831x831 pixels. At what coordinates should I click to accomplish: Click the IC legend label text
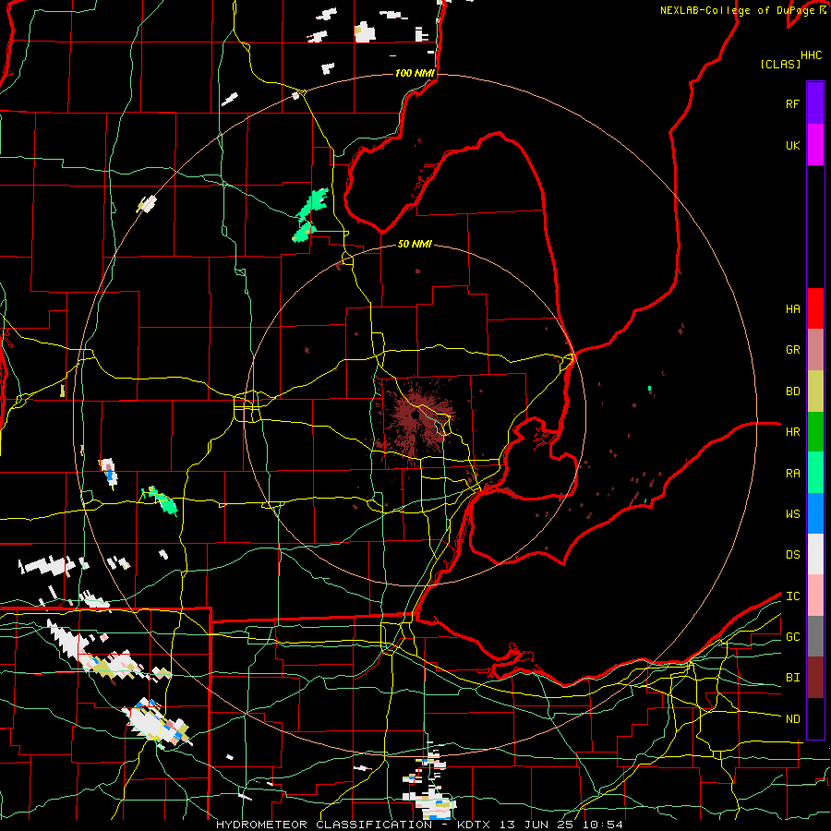tap(792, 596)
